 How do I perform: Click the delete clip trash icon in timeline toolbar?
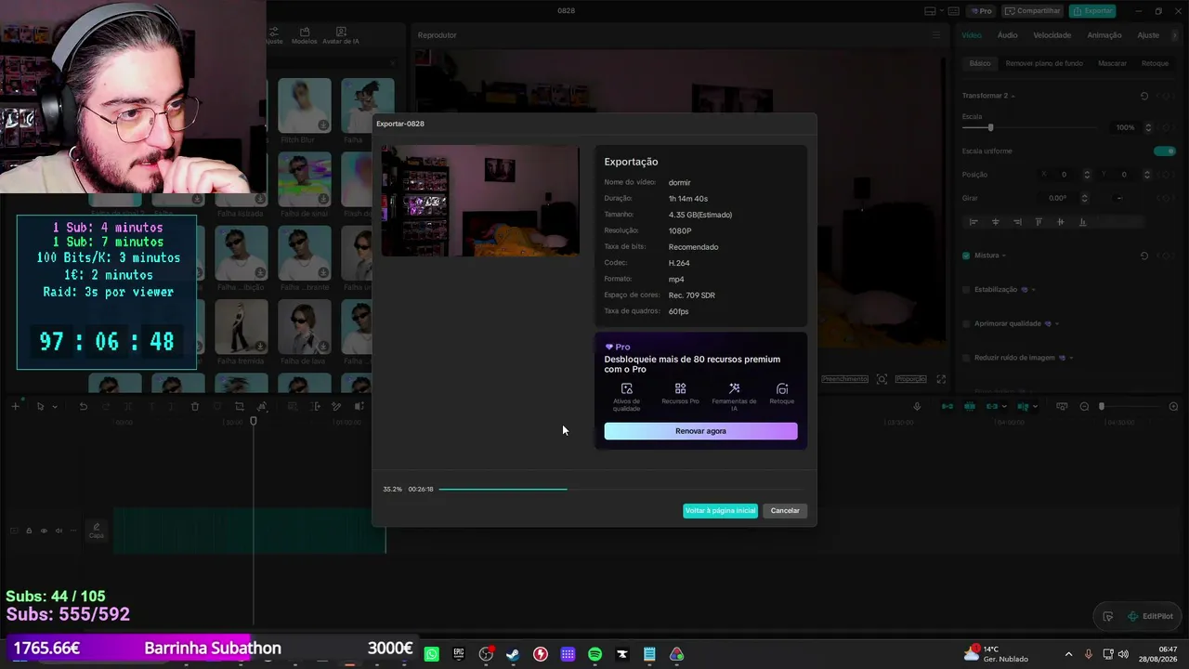click(194, 406)
